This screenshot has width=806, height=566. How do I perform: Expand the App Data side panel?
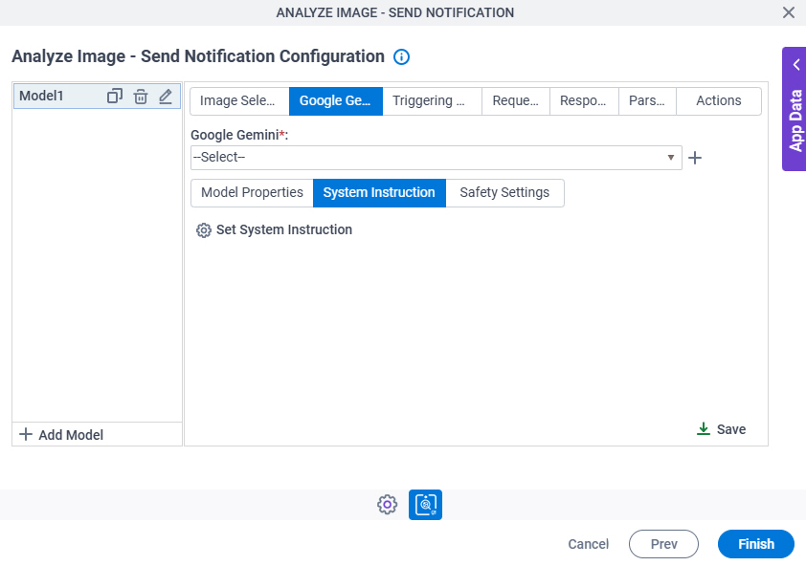795,109
